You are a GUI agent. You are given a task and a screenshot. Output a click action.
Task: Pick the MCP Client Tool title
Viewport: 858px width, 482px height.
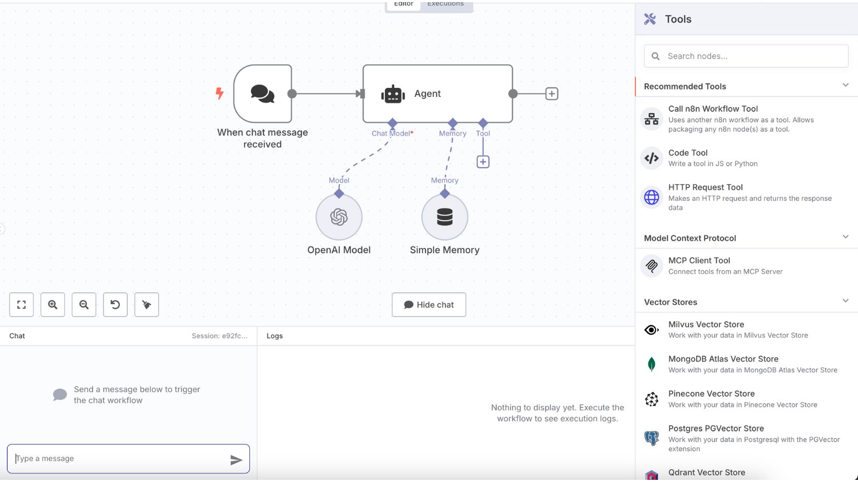(x=699, y=260)
